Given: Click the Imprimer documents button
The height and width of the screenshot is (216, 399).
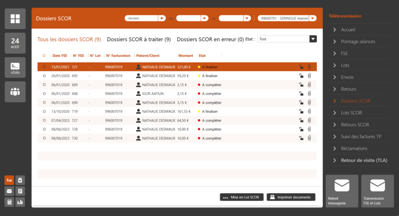Looking at the screenshot, I should [291, 197].
